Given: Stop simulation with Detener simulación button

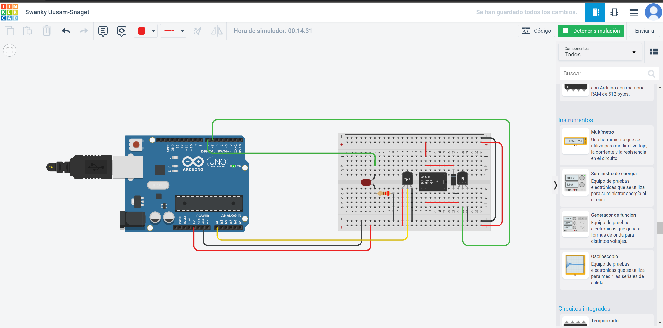Looking at the screenshot, I should (591, 31).
